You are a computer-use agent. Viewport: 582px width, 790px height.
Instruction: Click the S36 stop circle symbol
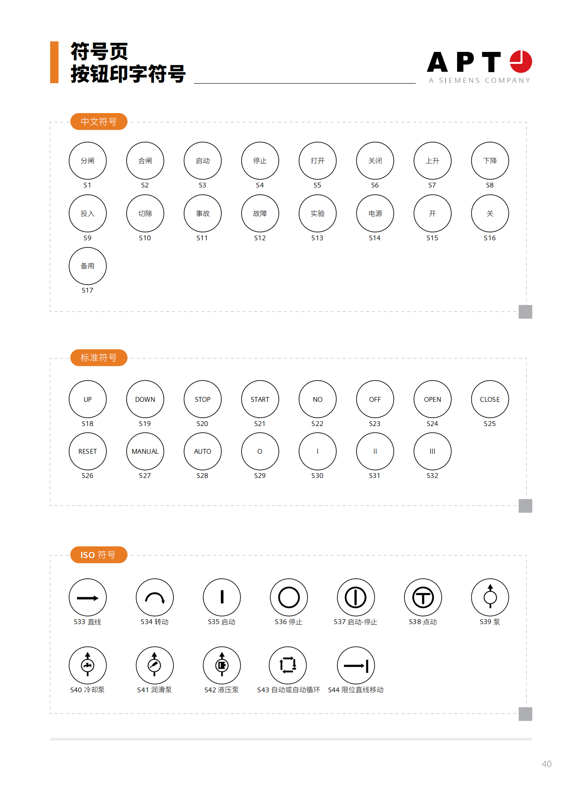point(289,597)
